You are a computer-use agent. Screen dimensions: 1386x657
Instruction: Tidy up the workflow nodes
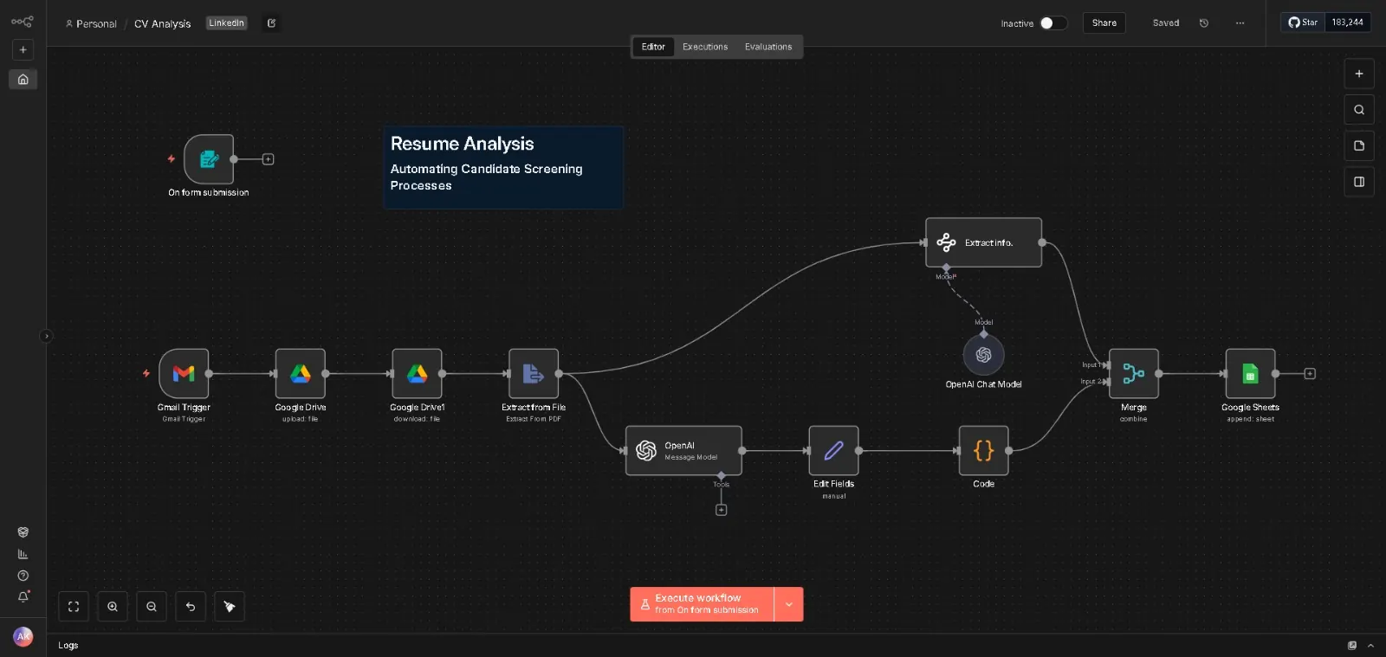tap(230, 607)
